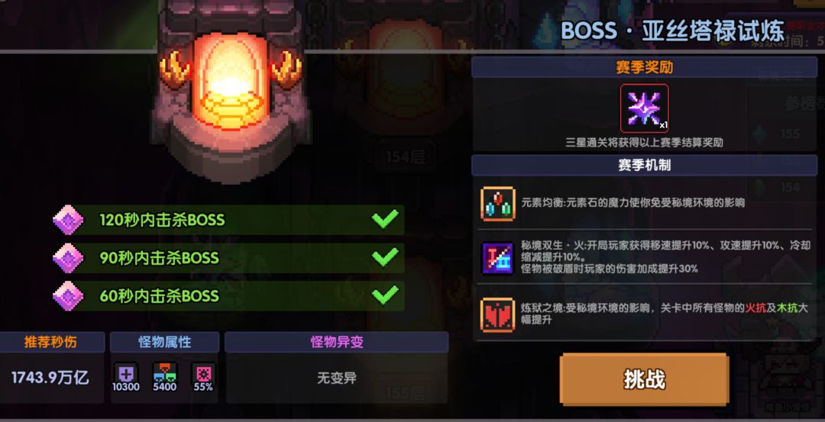Tap the gem beside 60秒内击杀BOSS
The image size is (825, 422).
[69, 296]
